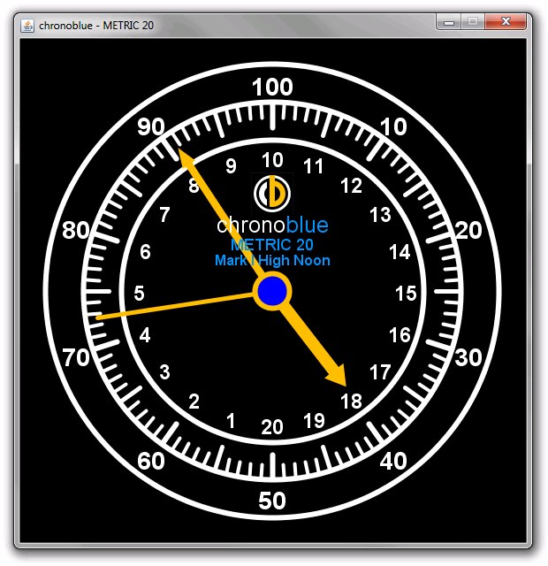Click the blue center hub of clock
This screenshot has width=548, height=566.
pyautogui.click(x=272, y=291)
